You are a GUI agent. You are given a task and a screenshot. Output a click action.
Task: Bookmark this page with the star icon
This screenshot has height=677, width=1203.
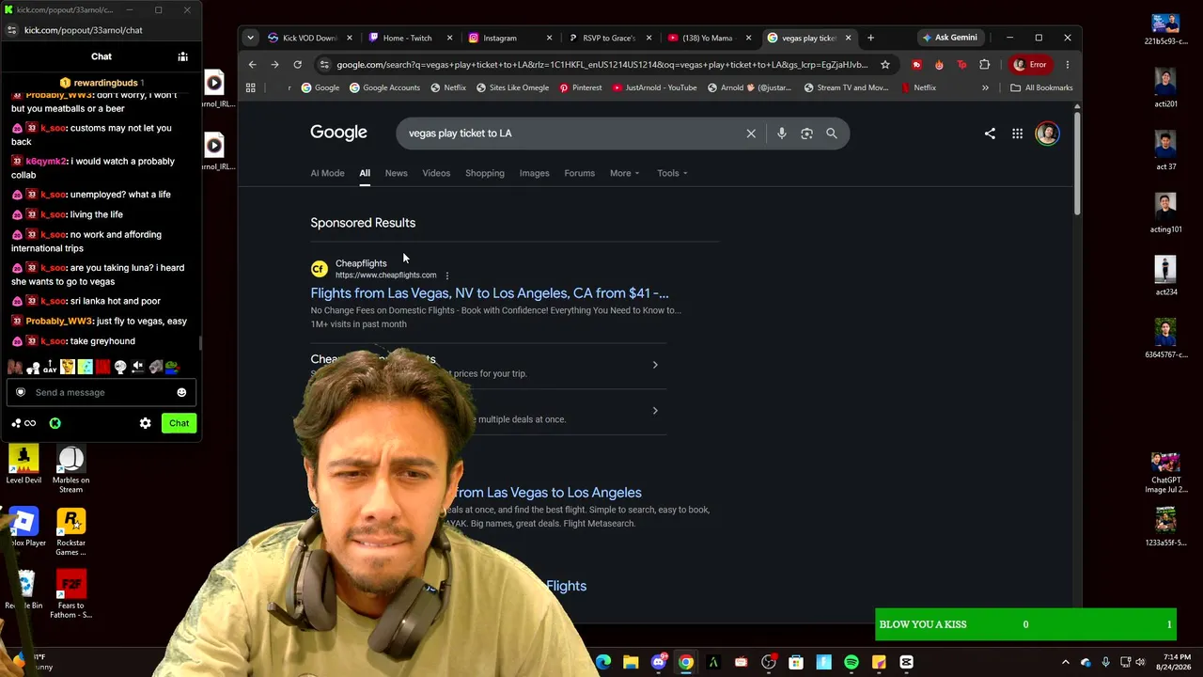(885, 65)
